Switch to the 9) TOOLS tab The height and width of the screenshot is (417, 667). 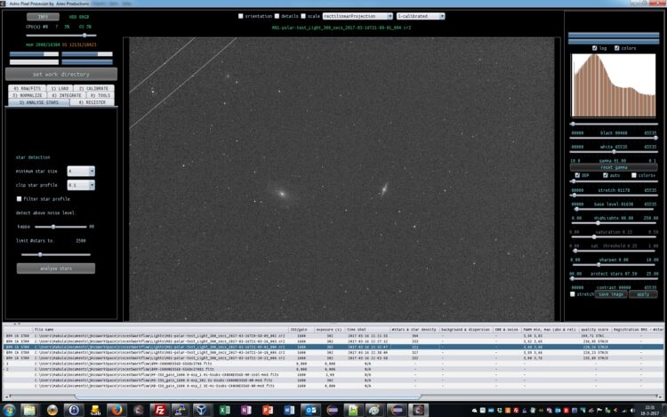pyautogui.click(x=100, y=95)
